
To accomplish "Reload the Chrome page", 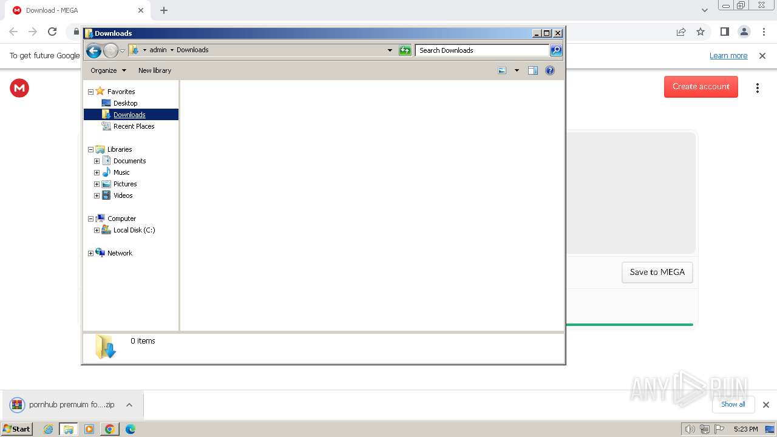I will (52, 32).
